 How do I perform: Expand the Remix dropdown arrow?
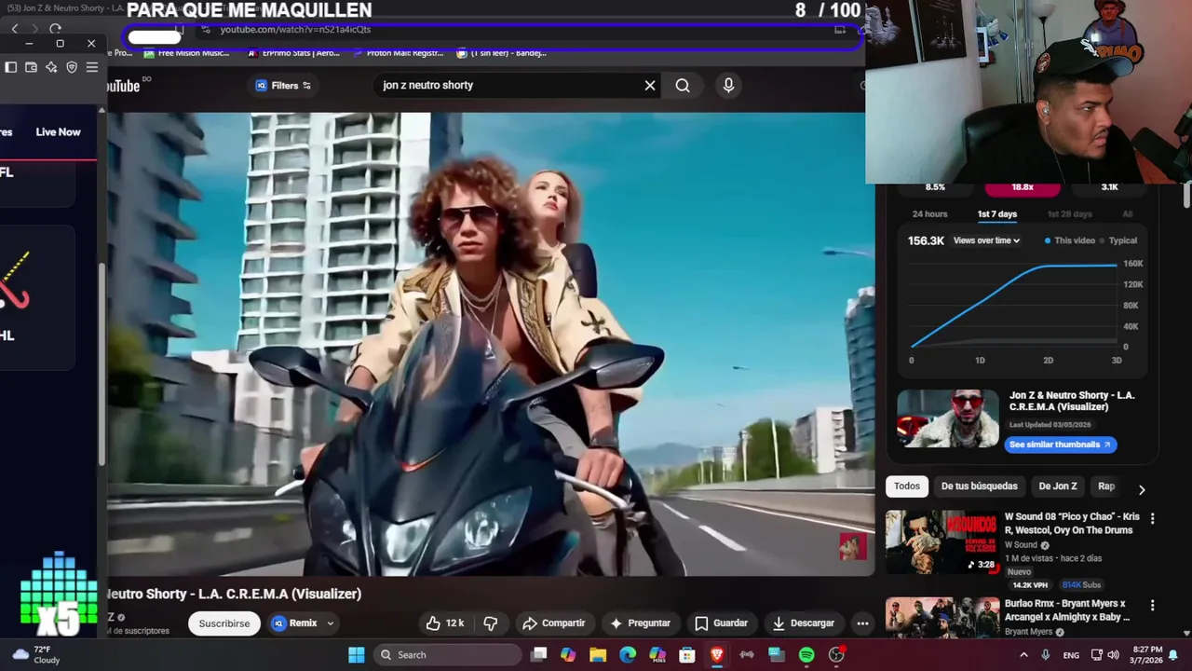330,623
